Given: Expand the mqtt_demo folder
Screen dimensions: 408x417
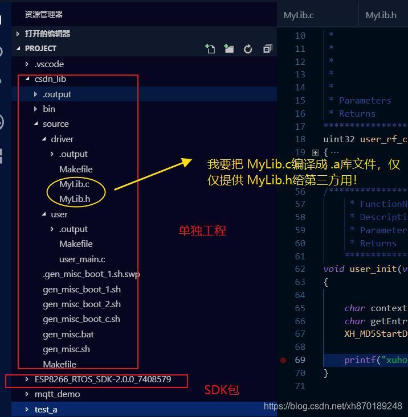Looking at the screenshot, I should tap(27, 394).
